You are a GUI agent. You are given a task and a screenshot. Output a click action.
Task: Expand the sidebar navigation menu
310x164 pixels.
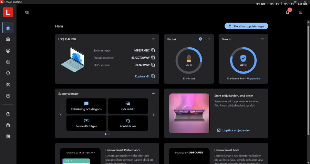(x=27, y=12)
